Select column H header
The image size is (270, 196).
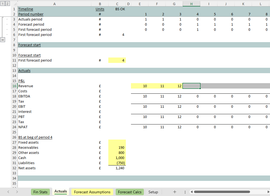click(x=191, y=4)
